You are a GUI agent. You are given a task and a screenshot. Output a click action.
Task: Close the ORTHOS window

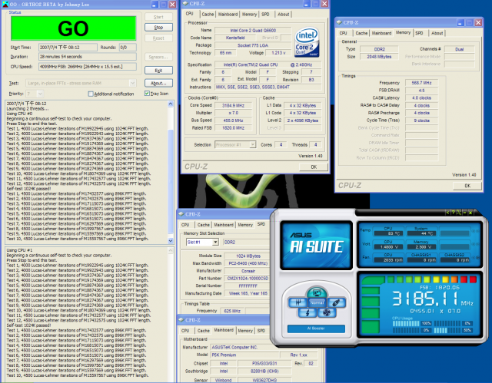(x=172, y=5)
